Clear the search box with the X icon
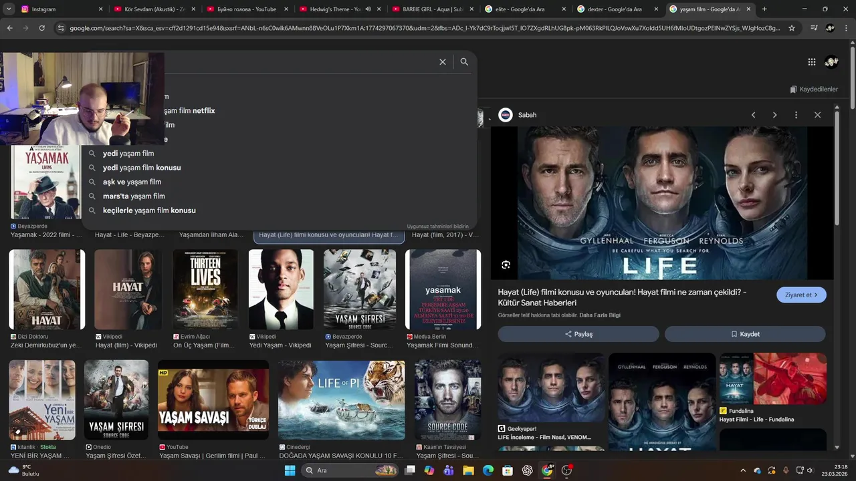The height and width of the screenshot is (481, 856). click(442, 61)
